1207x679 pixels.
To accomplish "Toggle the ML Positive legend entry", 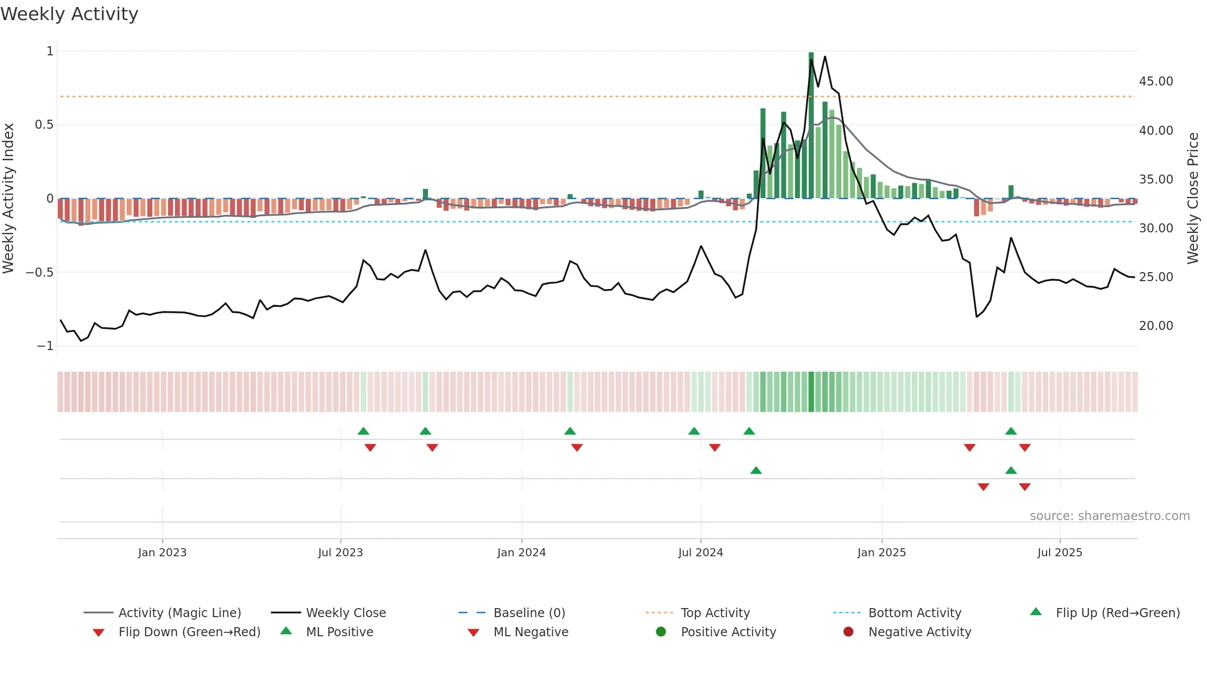I will [327, 632].
